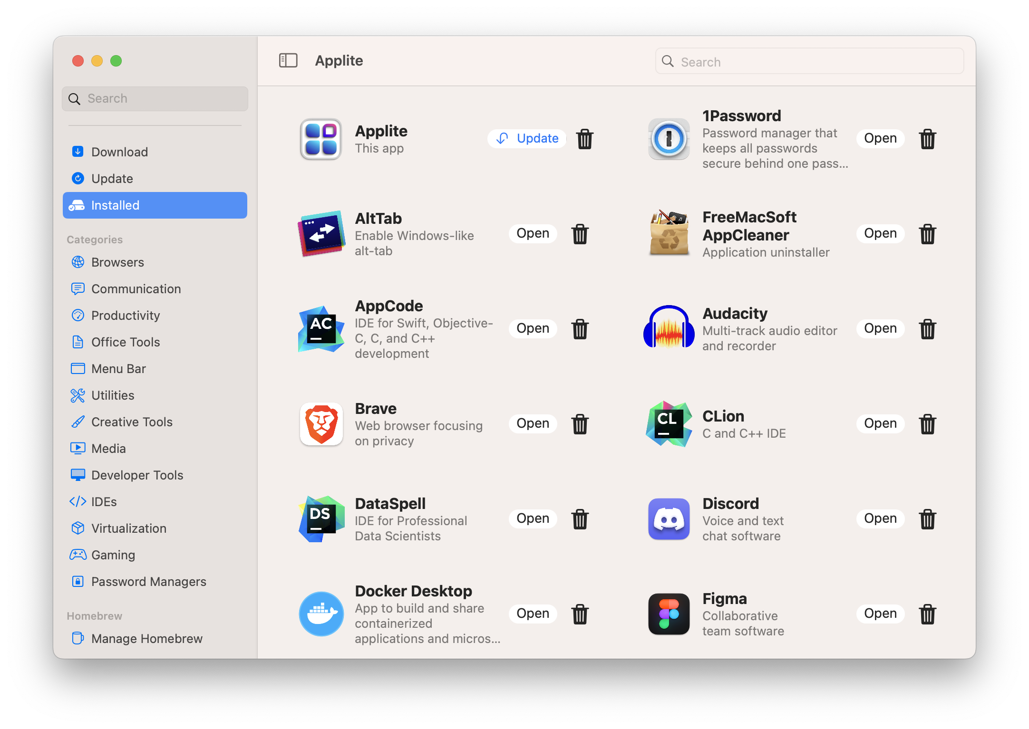The height and width of the screenshot is (729, 1029).
Task: Open the Download section in sidebar
Action: (155, 152)
